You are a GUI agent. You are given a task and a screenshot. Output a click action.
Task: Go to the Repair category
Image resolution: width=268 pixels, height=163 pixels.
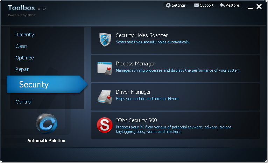point(22,69)
